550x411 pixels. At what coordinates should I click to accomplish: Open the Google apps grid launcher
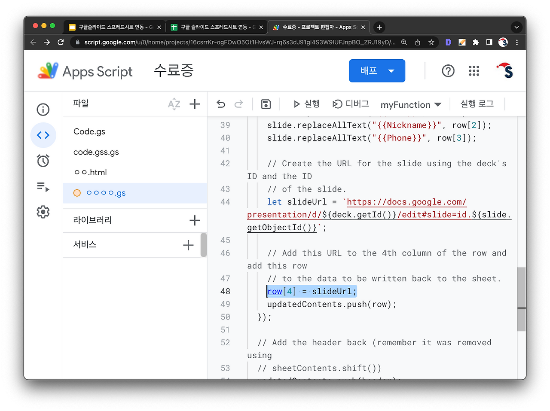pyautogui.click(x=474, y=71)
